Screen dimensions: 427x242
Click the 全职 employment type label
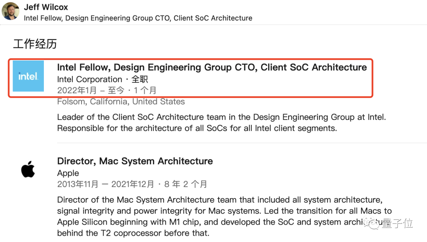click(140, 79)
